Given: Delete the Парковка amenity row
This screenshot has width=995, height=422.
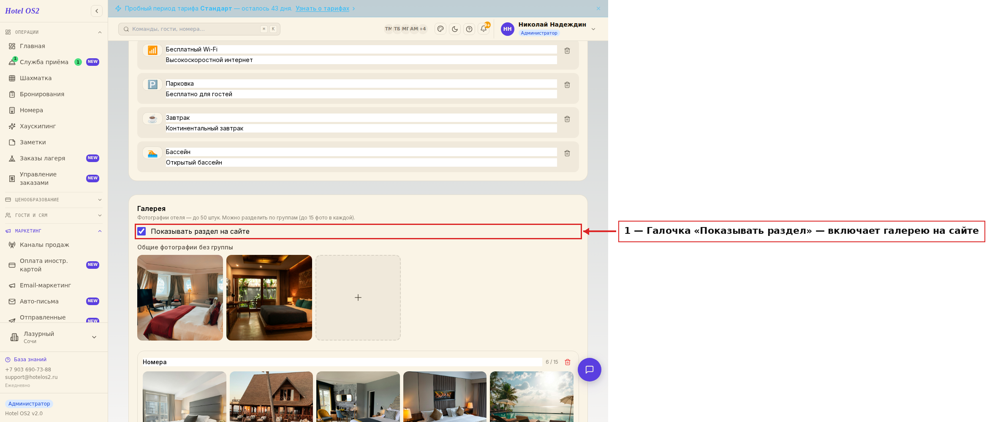Looking at the screenshot, I should [x=567, y=85].
